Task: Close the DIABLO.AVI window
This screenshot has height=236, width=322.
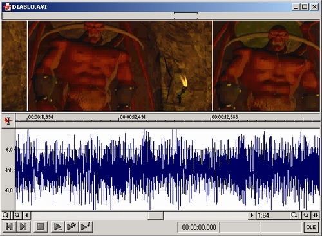Action: click(314, 7)
